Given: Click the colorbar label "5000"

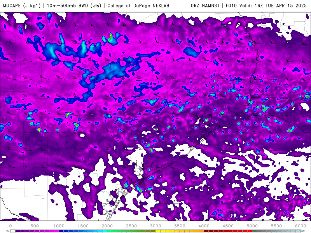Looking at the screenshot, I should click(252, 226).
